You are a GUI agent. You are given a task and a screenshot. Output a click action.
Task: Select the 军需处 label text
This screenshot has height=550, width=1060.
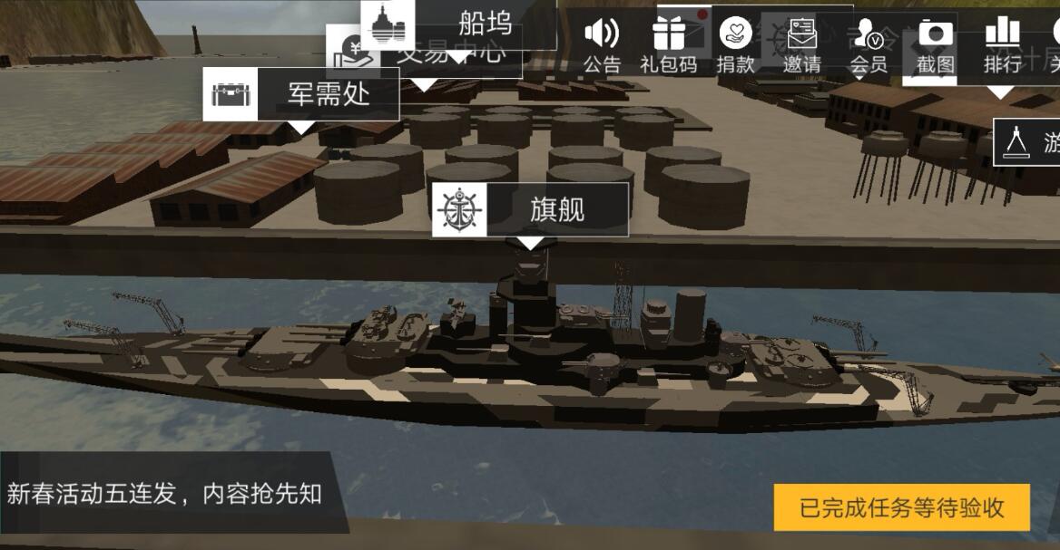point(329,94)
